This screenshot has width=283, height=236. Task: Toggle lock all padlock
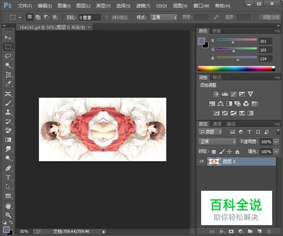237,152
